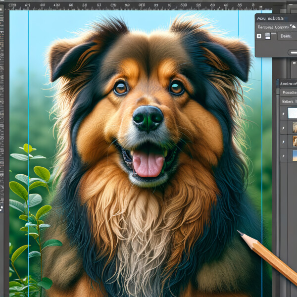
Task: Expand the white layer using its arrow
Action: (283, 113)
